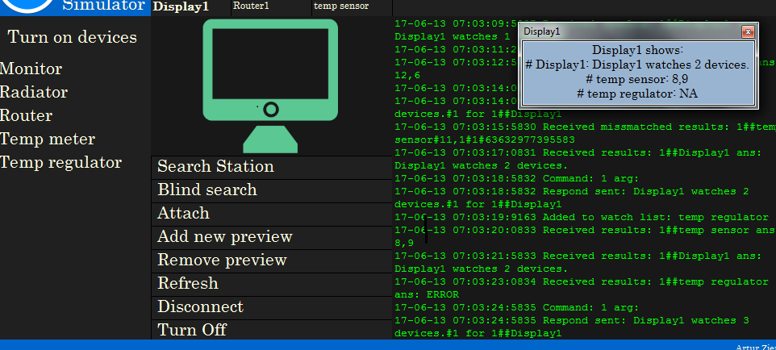Screen dimensions: 776x350
Task: Turn on the Temp meter device
Action: coord(48,140)
